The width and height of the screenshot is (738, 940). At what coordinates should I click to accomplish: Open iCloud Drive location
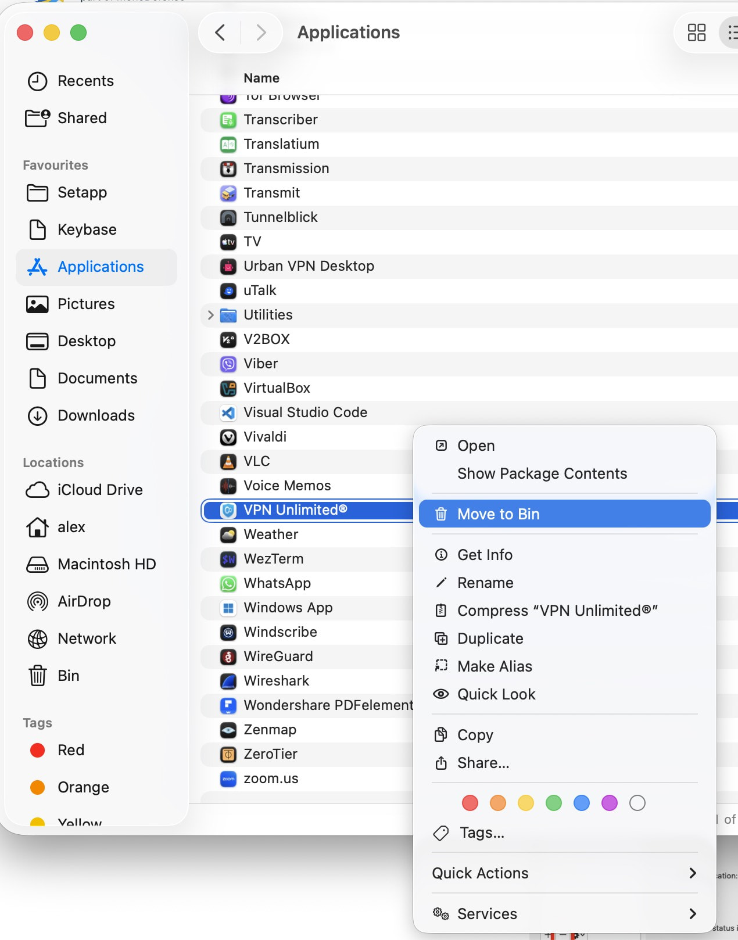pos(99,490)
